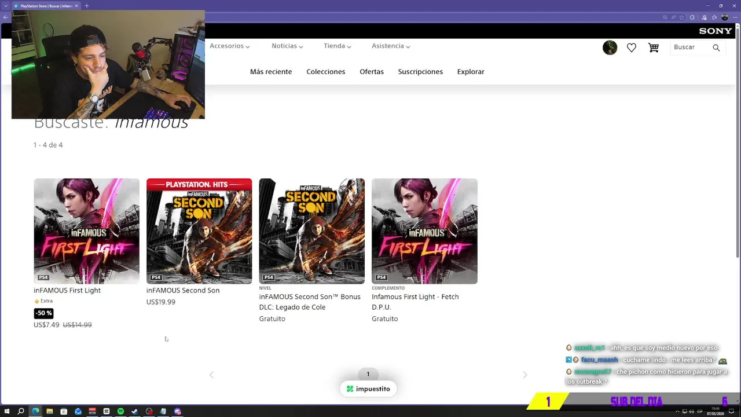Click the search magnifier in the PlayStation header
Image resolution: width=741 pixels, height=417 pixels.
click(716, 47)
